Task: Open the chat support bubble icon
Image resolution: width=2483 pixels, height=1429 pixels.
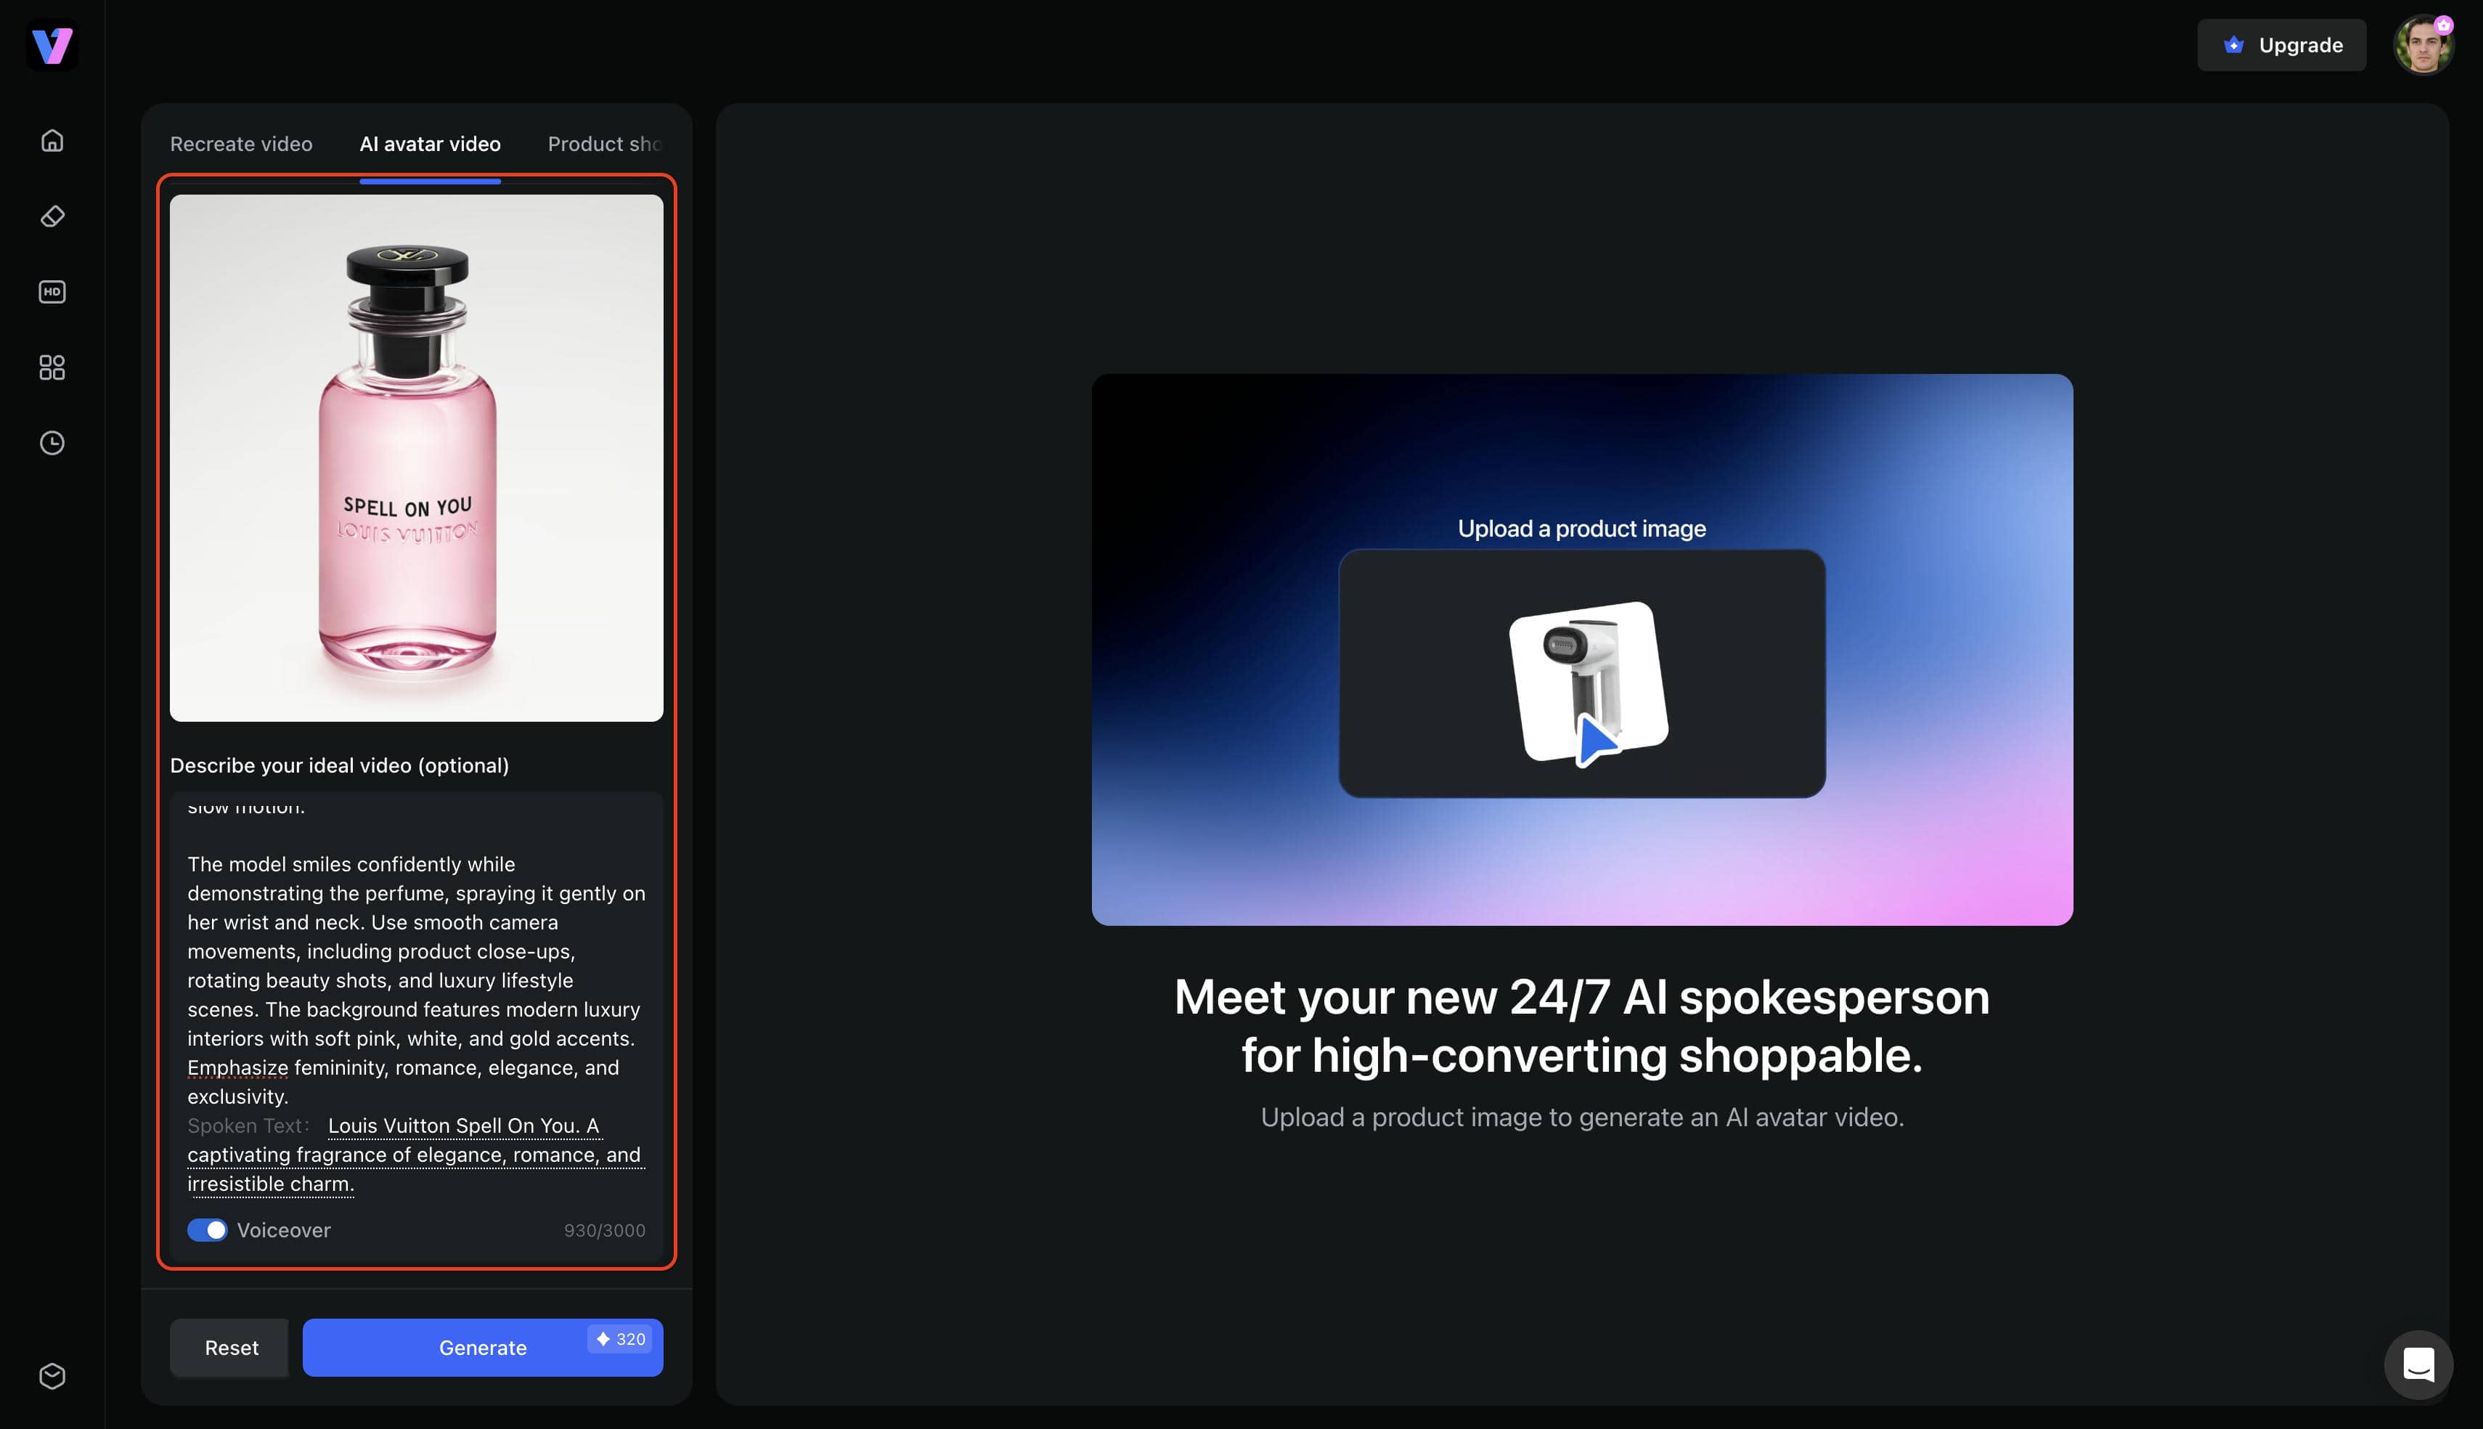Action: (2418, 1364)
